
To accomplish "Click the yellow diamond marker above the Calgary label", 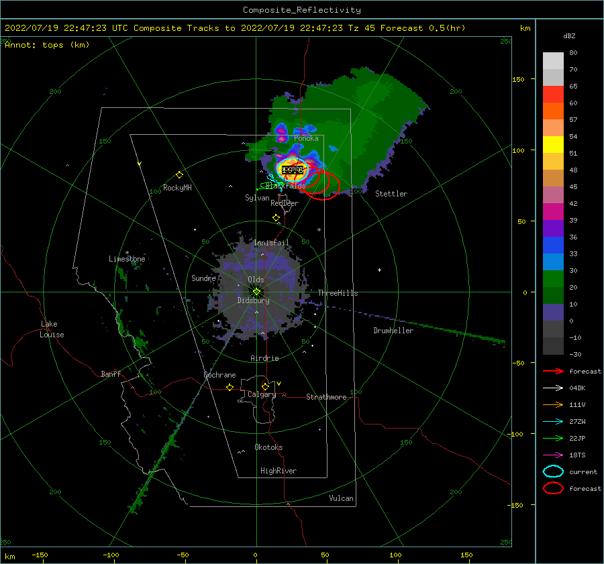I will [x=265, y=386].
